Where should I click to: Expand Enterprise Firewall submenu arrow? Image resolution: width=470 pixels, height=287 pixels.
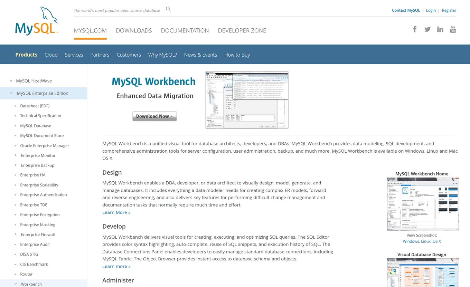[x=16, y=235]
